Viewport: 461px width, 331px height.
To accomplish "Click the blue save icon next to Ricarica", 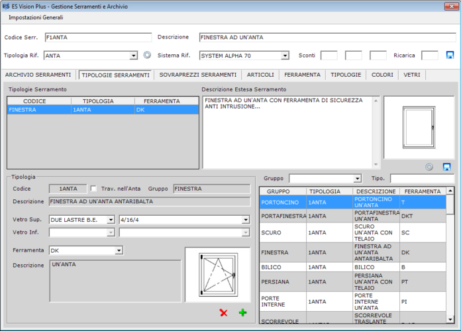I will point(450,55).
